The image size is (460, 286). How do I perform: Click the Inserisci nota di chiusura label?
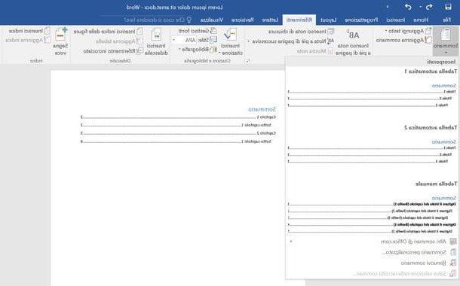(x=297, y=31)
